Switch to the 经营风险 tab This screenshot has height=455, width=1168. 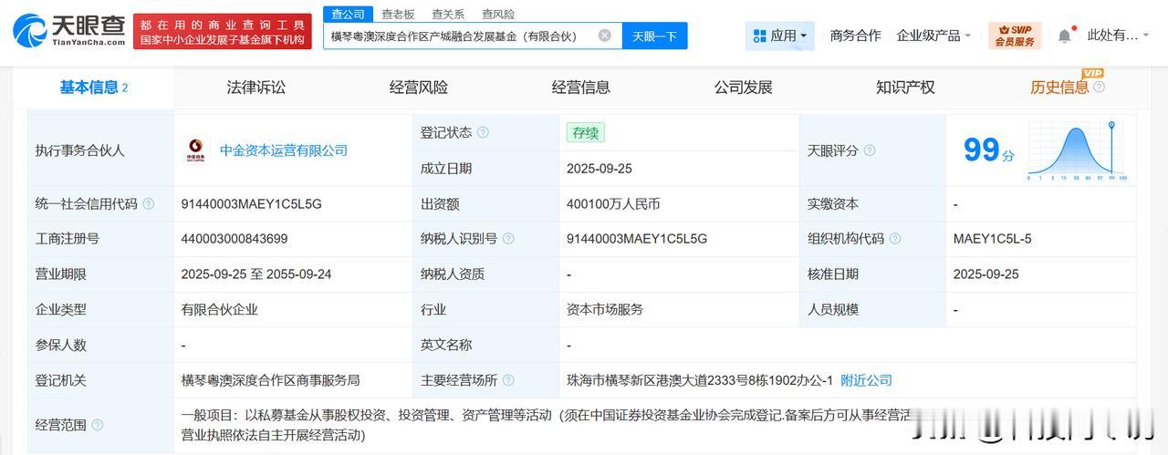419,88
